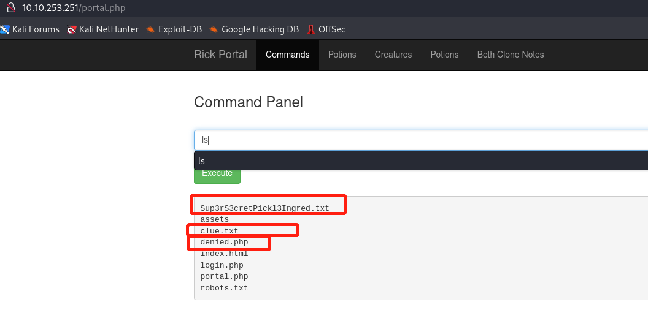Open the OffSec bookmark icon
Viewport: 648px width, 321px height.
pos(312,29)
